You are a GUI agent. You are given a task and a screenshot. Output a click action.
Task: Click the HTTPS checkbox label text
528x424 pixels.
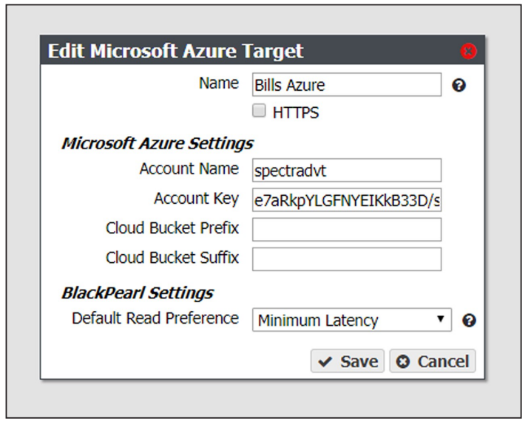(x=295, y=112)
